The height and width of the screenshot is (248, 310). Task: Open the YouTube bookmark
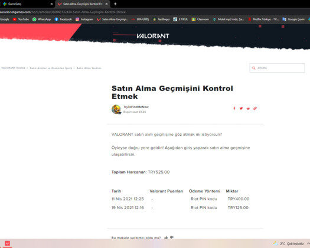coord(21,19)
